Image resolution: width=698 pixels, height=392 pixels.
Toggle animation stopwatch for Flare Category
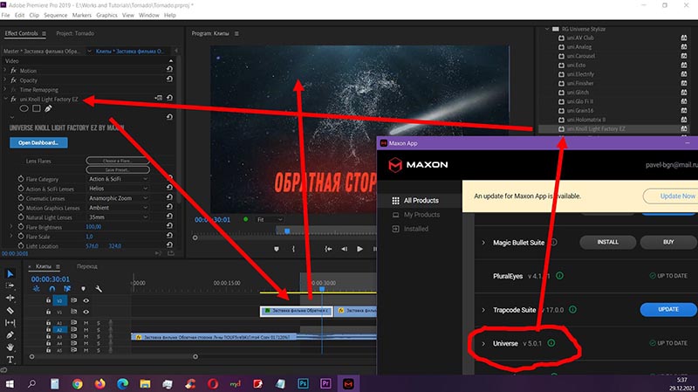pos(21,179)
